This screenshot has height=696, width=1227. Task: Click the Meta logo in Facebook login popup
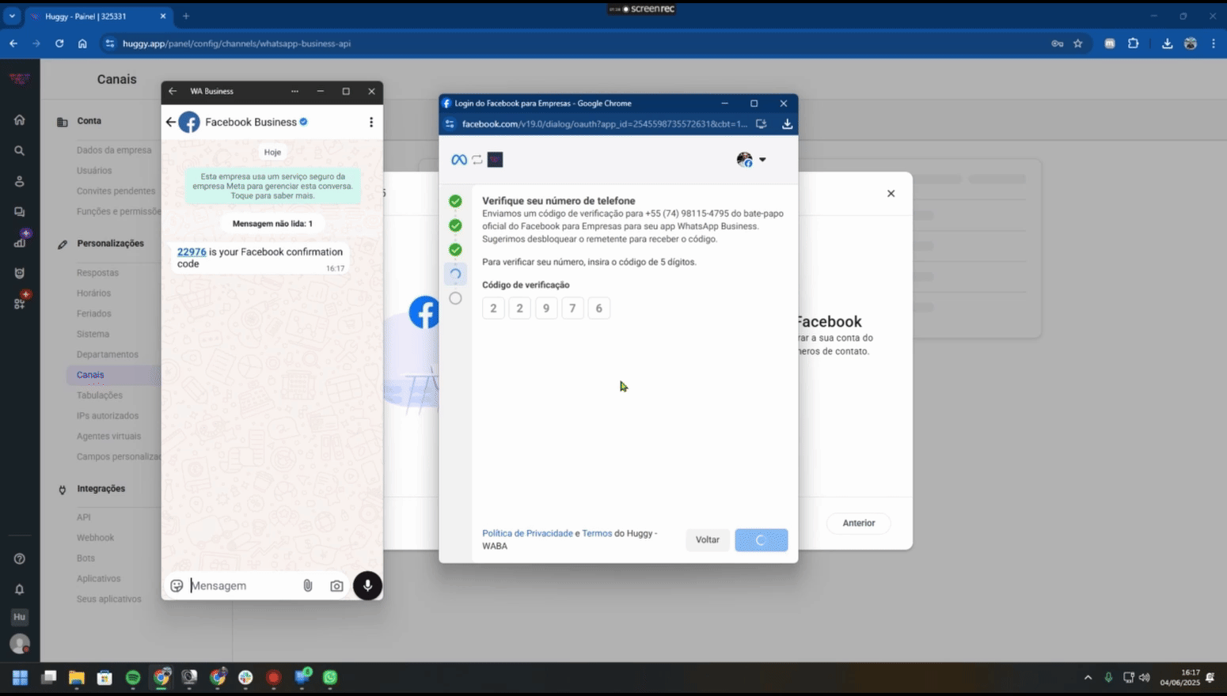point(459,160)
